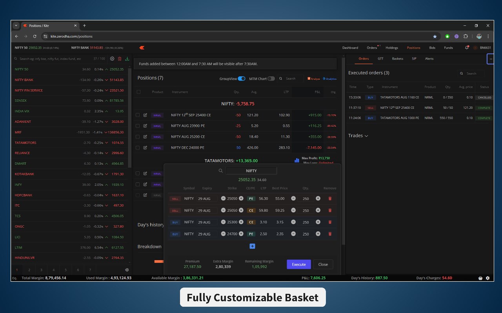Viewport: 502px width, 313px height.
Task: Close the basket popup
Action: (323, 264)
